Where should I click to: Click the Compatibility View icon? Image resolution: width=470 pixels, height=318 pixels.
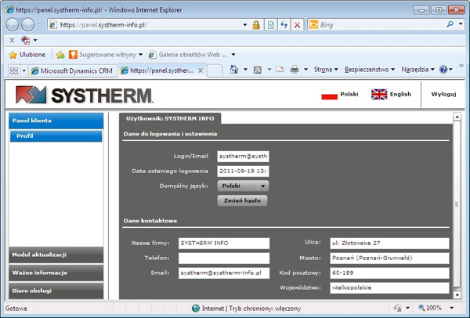pyautogui.click(x=271, y=25)
